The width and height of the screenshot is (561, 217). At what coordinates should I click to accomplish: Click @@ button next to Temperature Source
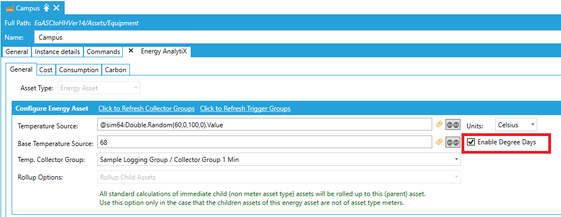pyautogui.click(x=453, y=124)
